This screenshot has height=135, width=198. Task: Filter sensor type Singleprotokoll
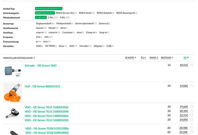[x=45, y=24]
